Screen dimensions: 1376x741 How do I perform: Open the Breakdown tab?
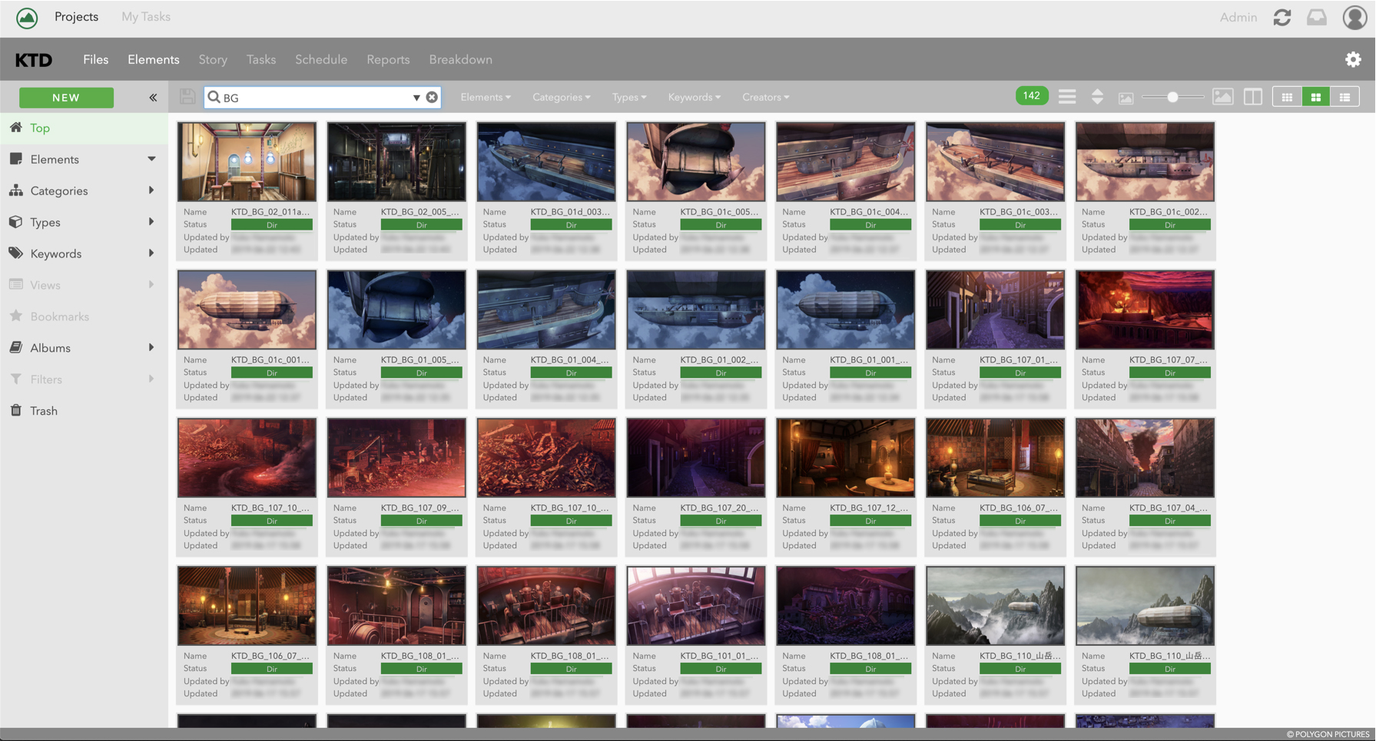(461, 59)
